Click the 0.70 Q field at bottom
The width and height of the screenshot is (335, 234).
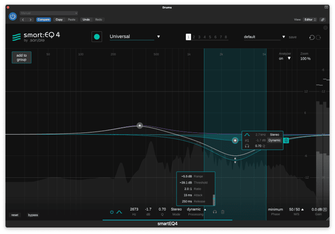pos(162,210)
